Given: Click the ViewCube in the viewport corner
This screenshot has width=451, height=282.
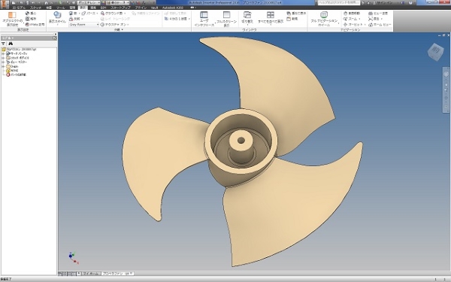Looking at the screenshot, I should pyautogui.click(x=435, y=52).
